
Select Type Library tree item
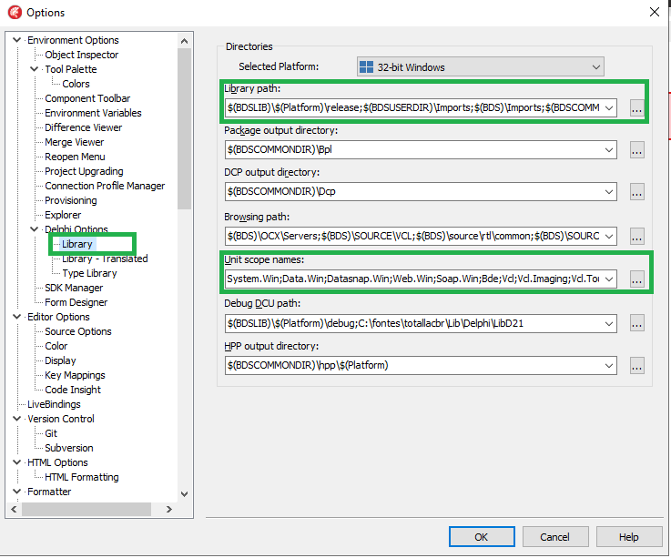[x=89, y=273]
